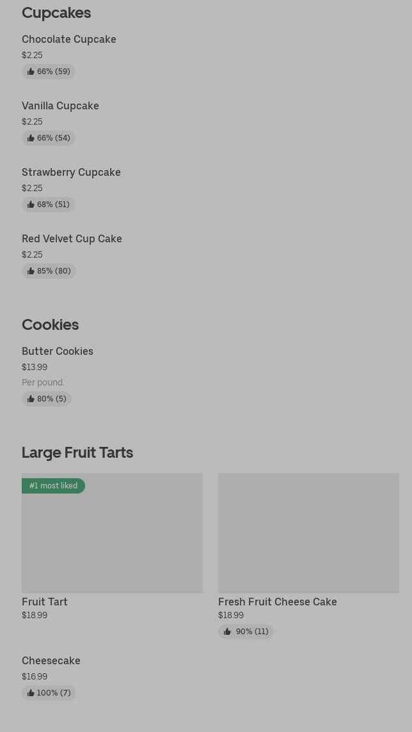Image resolution: width=412 pixels, height=732 pixels.
Task: Click the 100% (7) rating badge
Action: coord(49,693)
